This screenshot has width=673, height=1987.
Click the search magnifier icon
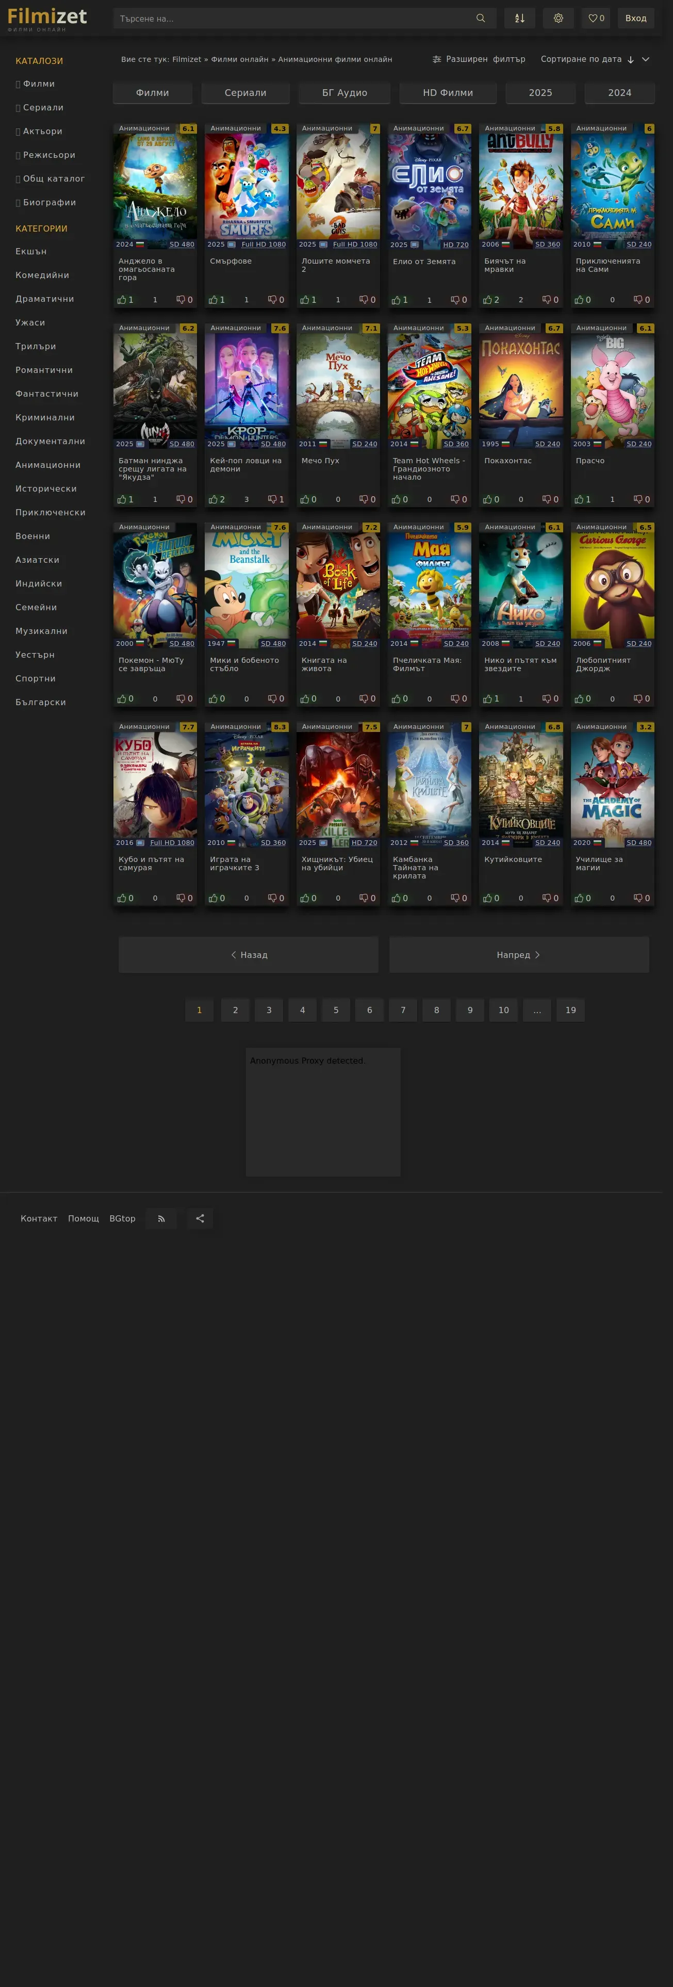(x=480, y=19)
